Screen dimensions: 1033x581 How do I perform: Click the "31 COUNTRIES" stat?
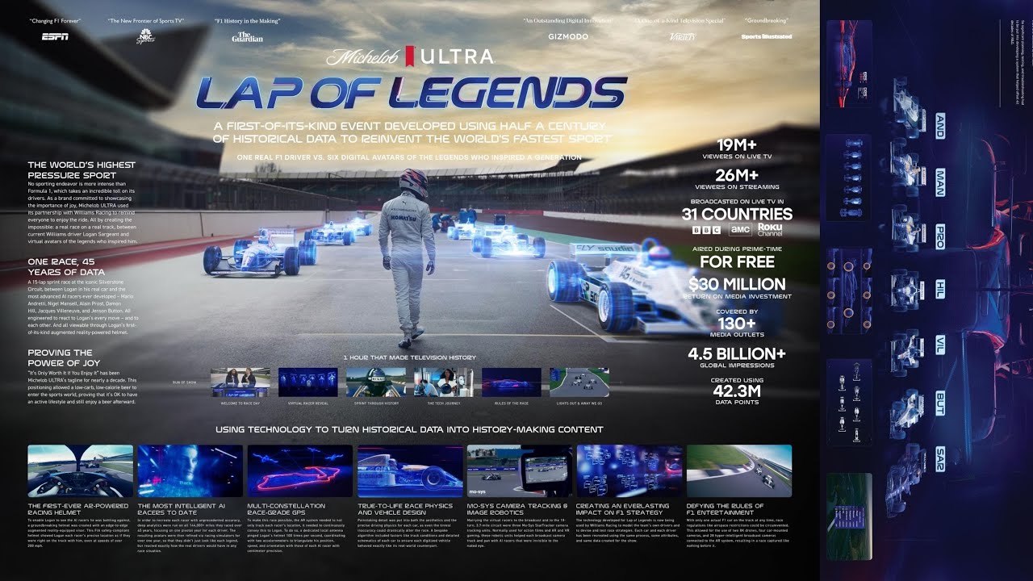(737, 215)
